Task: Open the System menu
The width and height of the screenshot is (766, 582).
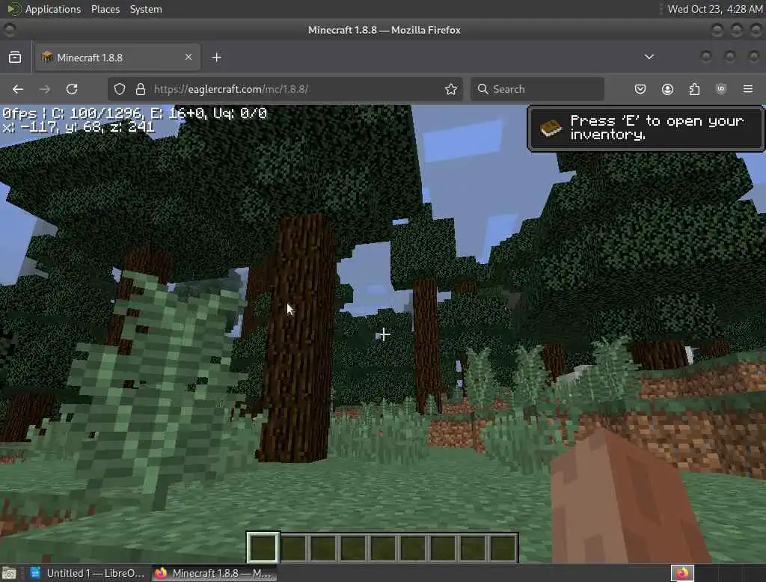Action: coord(146,9)
